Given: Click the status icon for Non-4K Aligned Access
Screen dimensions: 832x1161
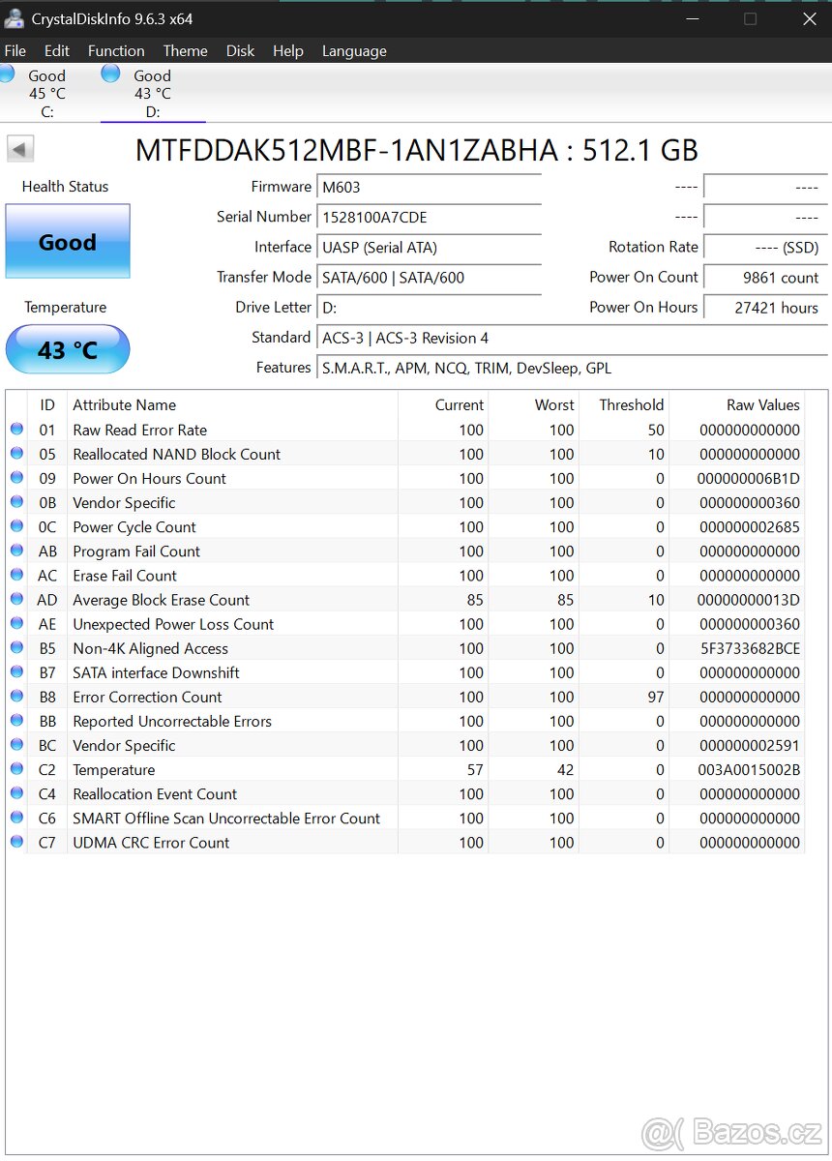Looking at the screenshot, I should pyautogui.click(x=16, y=647).
